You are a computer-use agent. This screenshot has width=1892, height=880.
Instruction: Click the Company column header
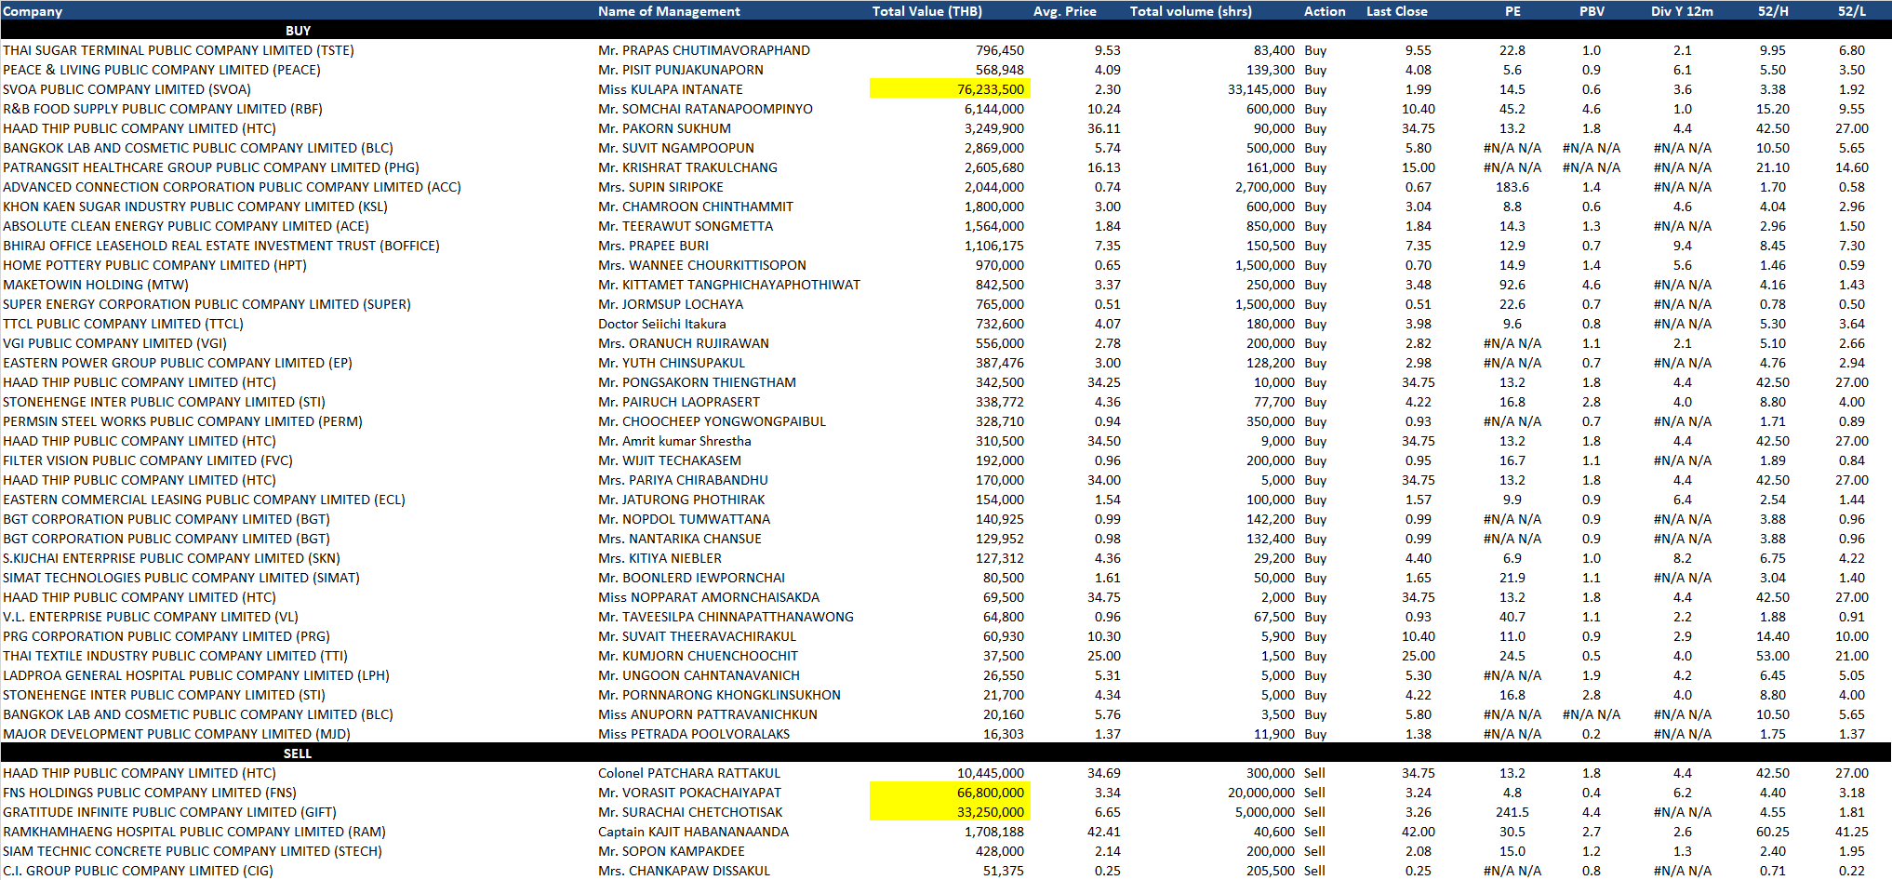tap(33, 11)
